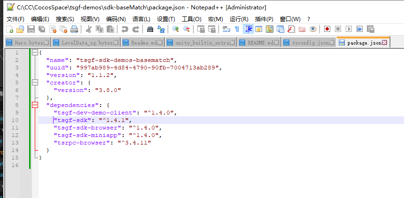Open the 编辑(E) menu
The width and height of the screenshot is (404, 198).
(x=40, y=19)
